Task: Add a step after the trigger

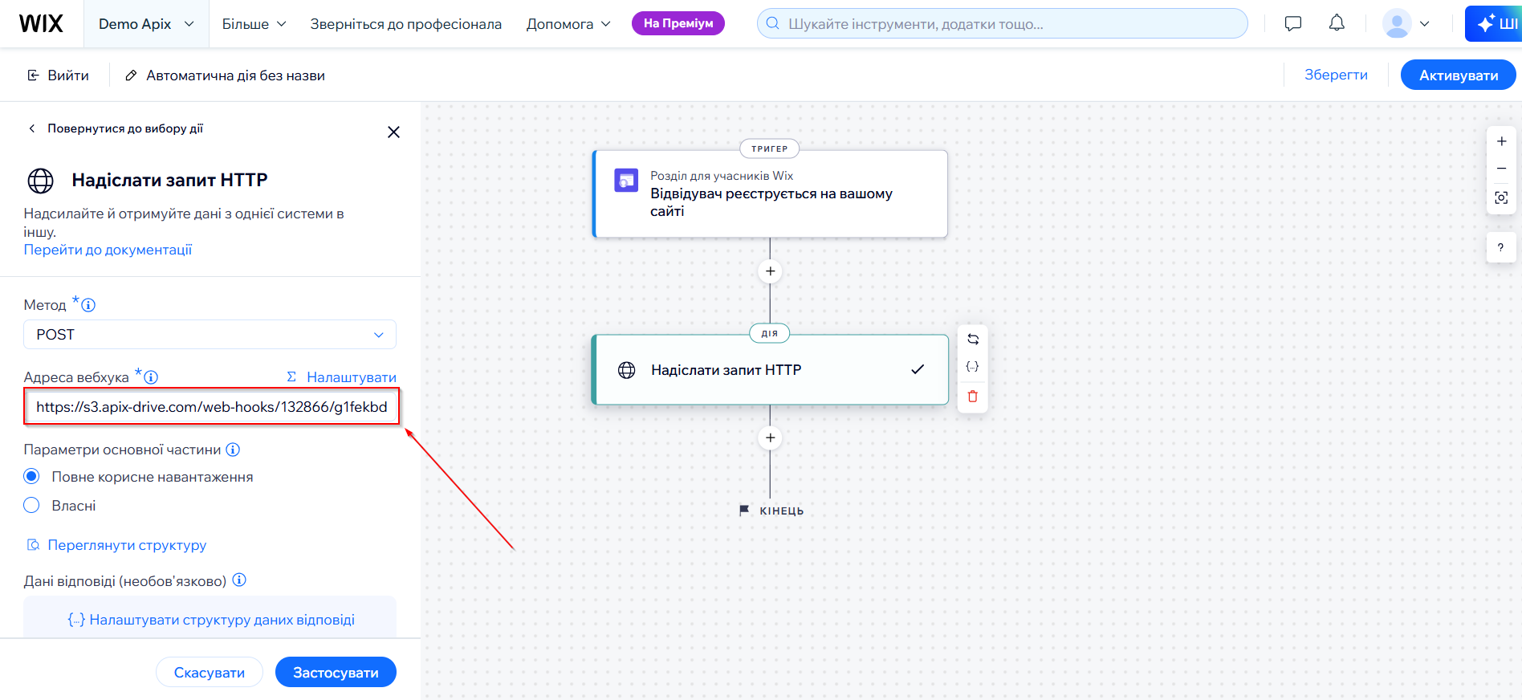Action: click(x=770, y=271)
